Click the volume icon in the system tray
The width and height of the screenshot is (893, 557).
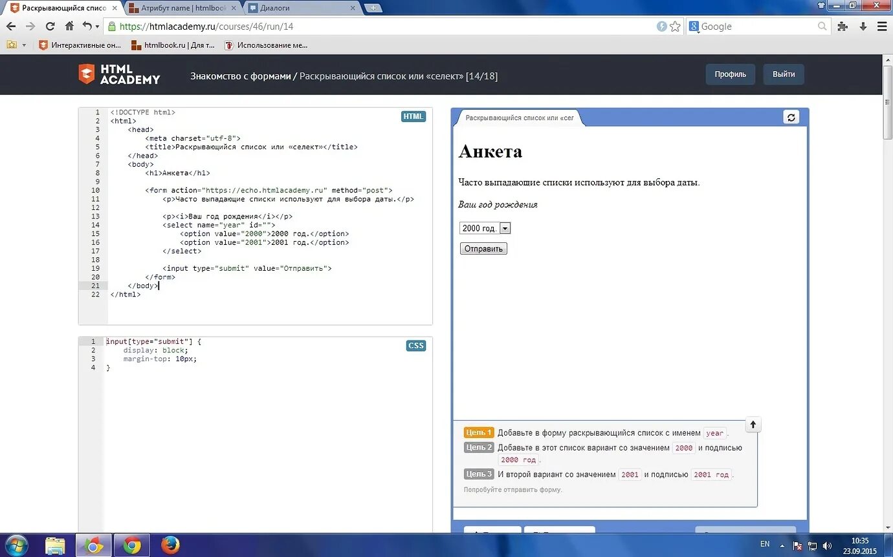[826, 545]
